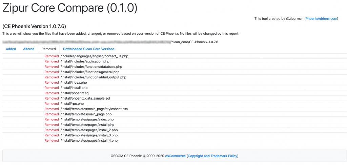
Task: Visit the PhoenixAddons.com link
Action: click(x=321, y=19)
